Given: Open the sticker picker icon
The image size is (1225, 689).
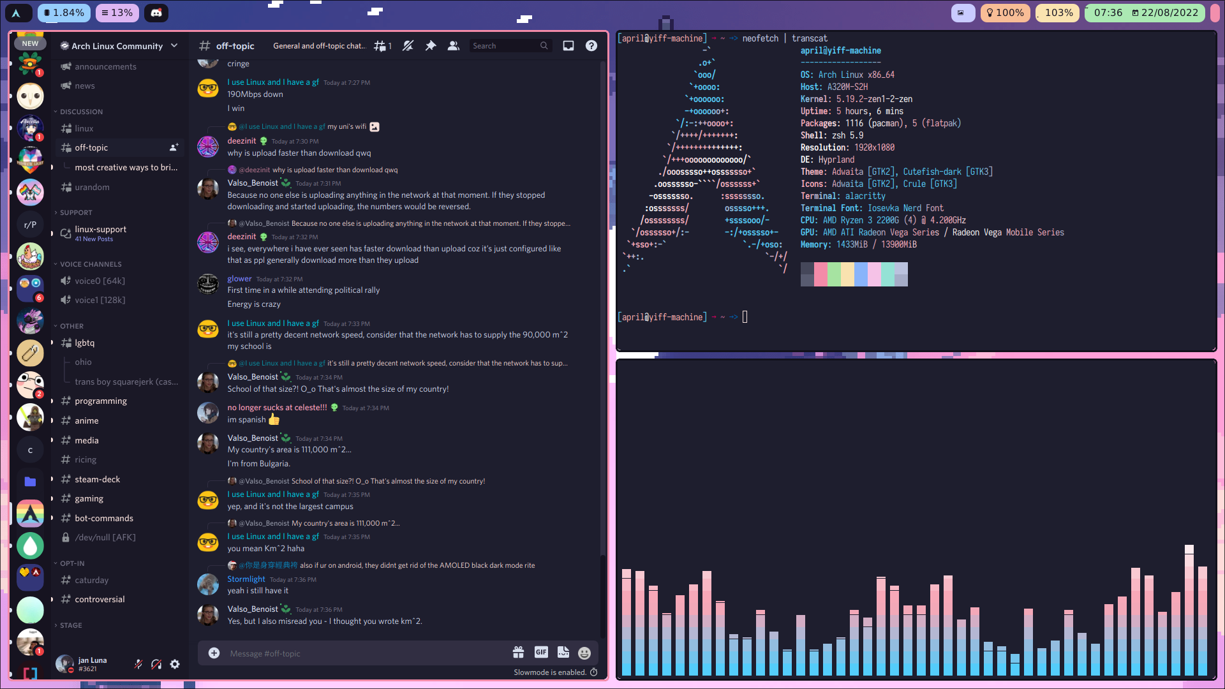Looking at the screenshot, I should pyautogui.click(x=563, y=652).
